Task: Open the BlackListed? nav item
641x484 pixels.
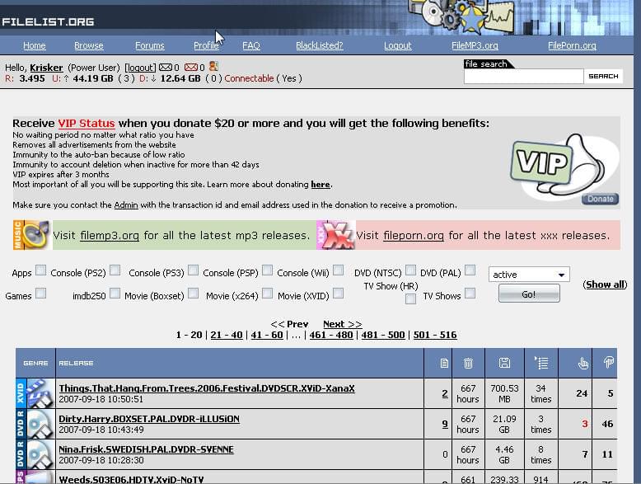Action: 320,45
